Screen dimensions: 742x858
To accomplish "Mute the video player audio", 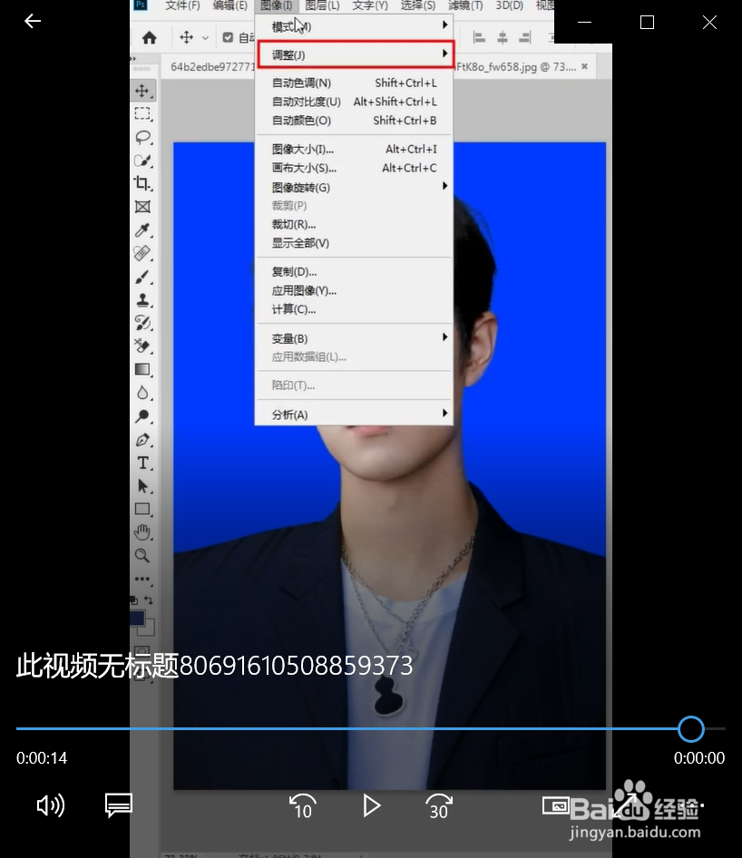I will 51,805.
